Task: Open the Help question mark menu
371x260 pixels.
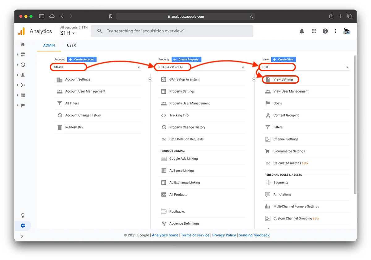Action: click(x=325, y=31)
